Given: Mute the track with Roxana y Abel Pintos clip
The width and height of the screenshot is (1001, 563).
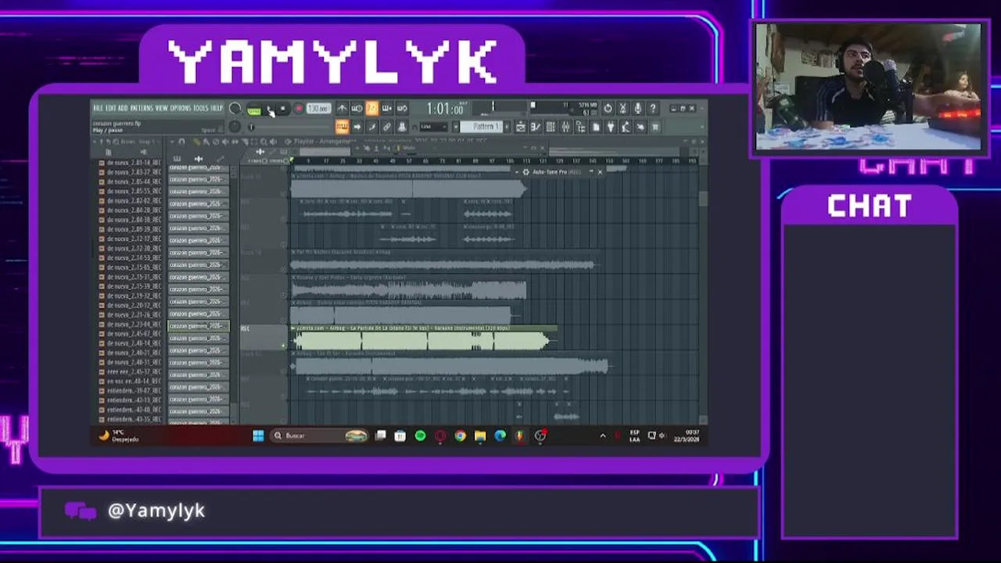Looking at the screenshot, I should click(283, 295).
